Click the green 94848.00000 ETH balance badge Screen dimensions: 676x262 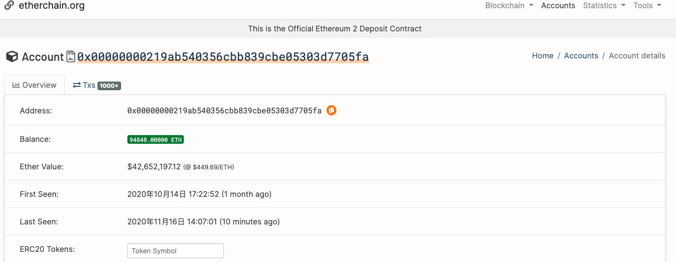(155, 139)
